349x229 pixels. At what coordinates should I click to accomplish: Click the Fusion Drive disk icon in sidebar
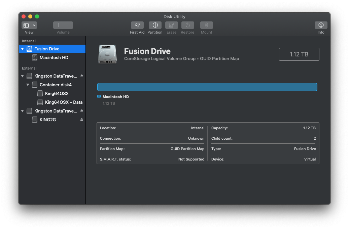pyautogui.click(x=29, y=49)
